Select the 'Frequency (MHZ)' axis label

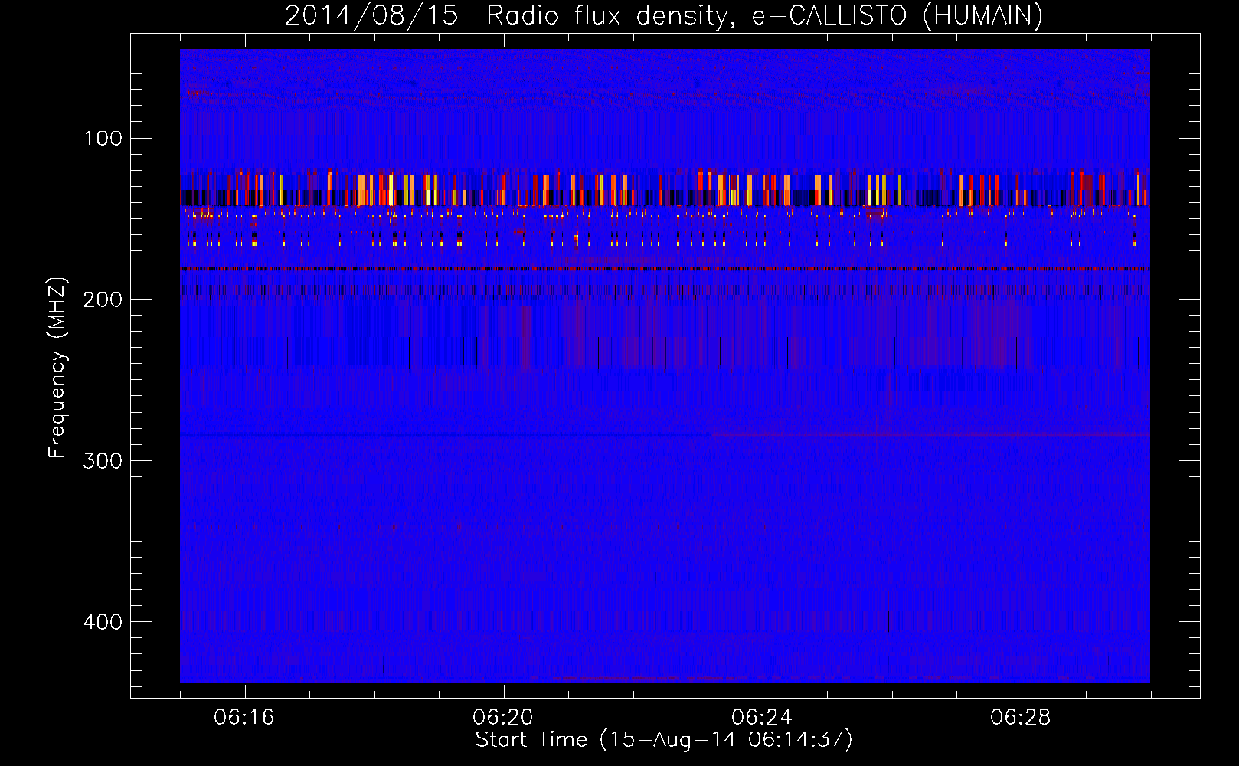pyautogui.click(x=57, y=368)
